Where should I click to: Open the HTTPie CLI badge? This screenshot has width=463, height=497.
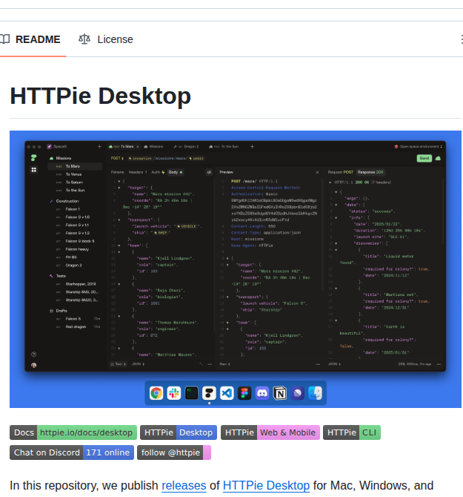coord(352,432)
